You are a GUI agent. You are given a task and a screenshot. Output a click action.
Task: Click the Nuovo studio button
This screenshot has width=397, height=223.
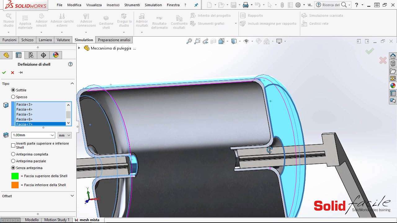tap(9, 21)
